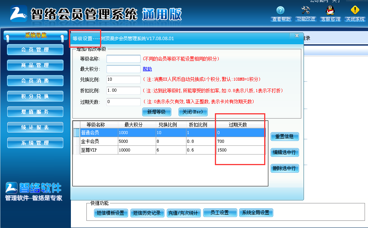
Task: Open 商品管理 in the navigation
Action: click(x=35, y=65)
